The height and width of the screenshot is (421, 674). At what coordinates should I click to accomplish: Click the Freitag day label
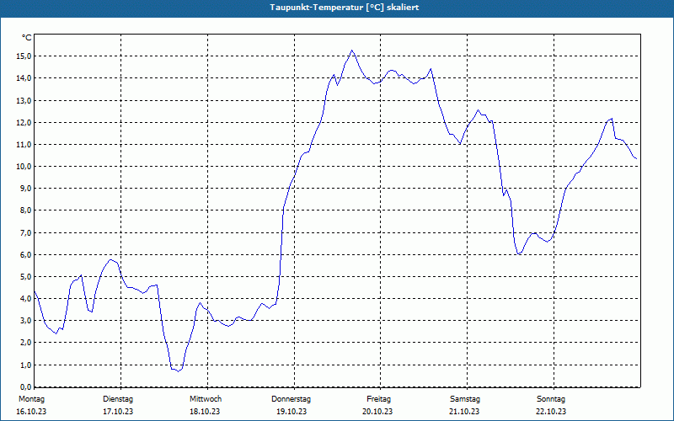(378, 399)
